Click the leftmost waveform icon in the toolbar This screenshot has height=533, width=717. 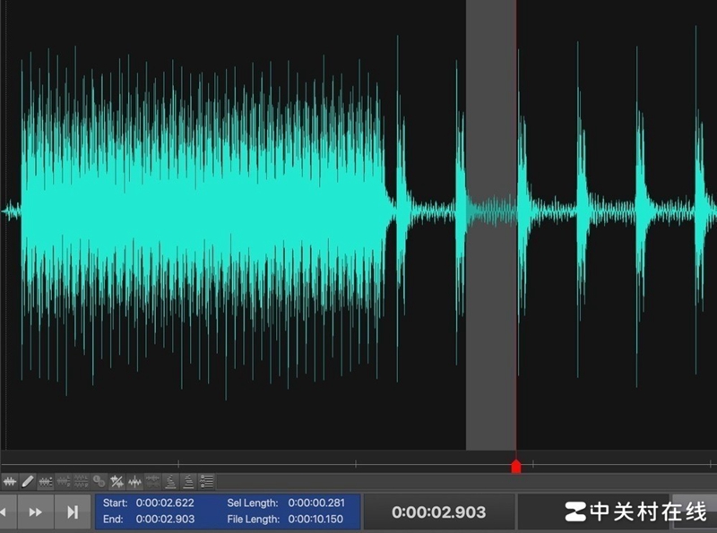click(x=10, y=482)
